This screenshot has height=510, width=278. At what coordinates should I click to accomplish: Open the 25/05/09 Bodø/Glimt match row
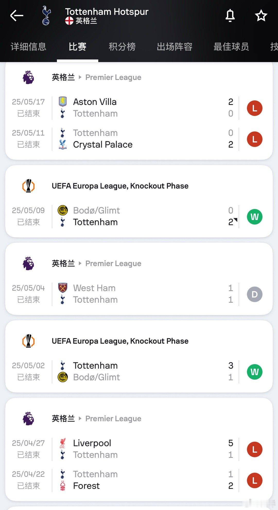[x=139, y=216]
